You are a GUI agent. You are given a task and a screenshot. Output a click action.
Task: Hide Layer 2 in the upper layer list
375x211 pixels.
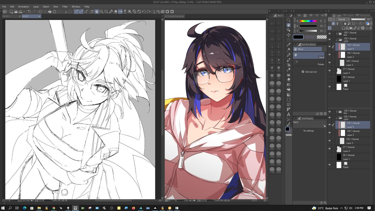(x=329, y=55)
